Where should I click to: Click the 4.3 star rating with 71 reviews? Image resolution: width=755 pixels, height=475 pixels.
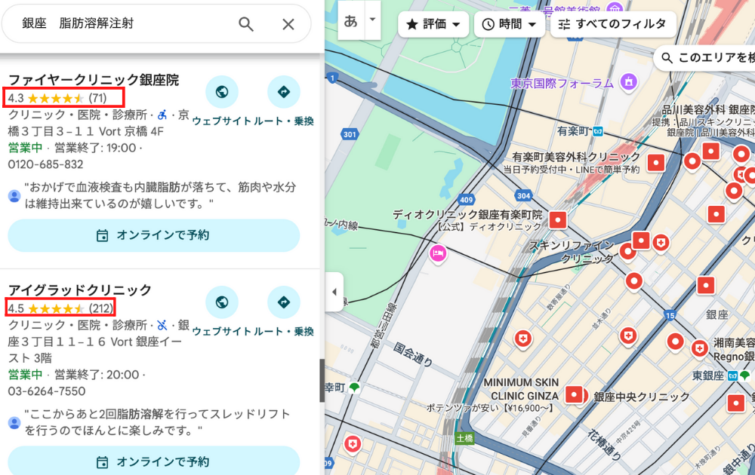(57, 98)
